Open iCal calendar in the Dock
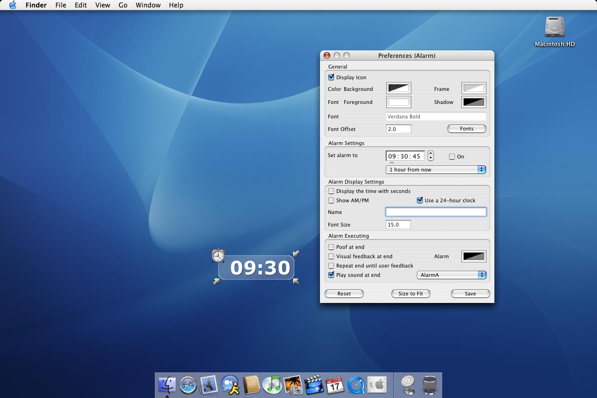Viewport: 597px width, 398px height. [335, 385]
